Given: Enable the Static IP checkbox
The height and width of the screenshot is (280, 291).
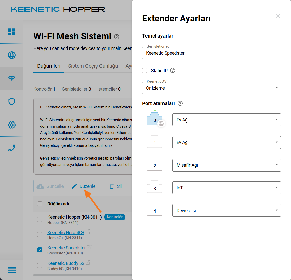Looking at the screenshot, I should click(x=145, y=70).
